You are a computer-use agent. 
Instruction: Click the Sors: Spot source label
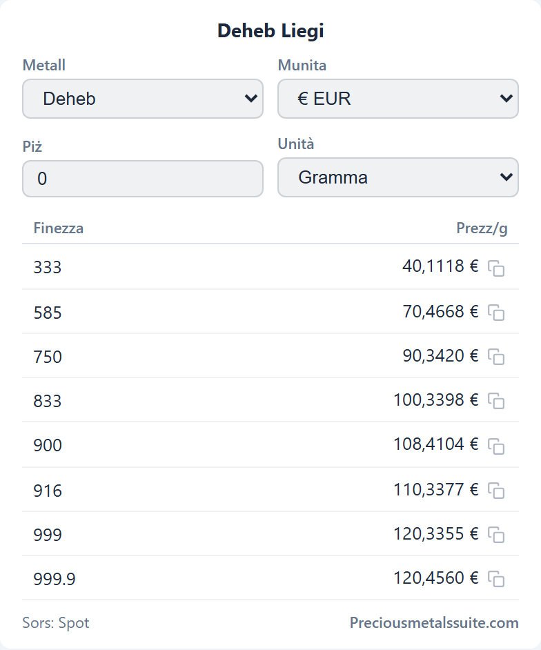56,622
